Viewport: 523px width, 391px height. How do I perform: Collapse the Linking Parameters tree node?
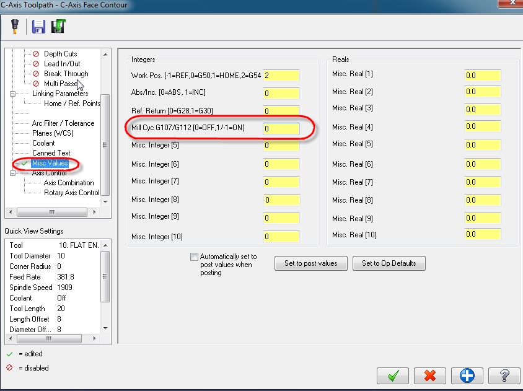(x=12, y=94)
